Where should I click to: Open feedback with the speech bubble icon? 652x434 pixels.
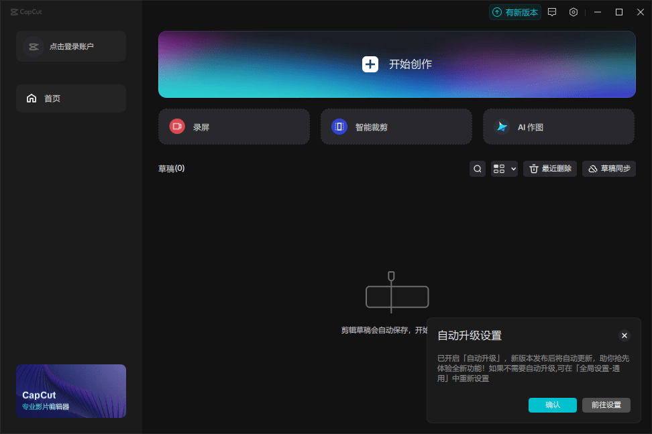pyautogui.click(x=551, y=12)
